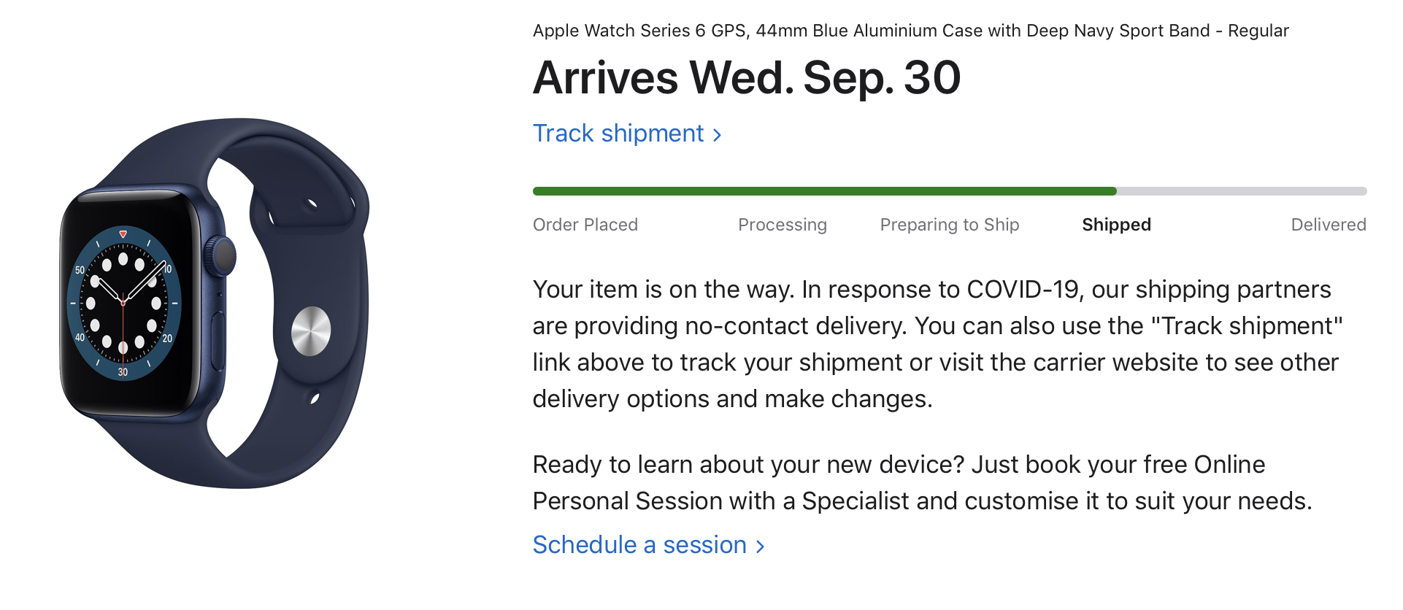Click the bold Shipped status label
This screenshot has width=1403, height=610.
click(1116, 225)
